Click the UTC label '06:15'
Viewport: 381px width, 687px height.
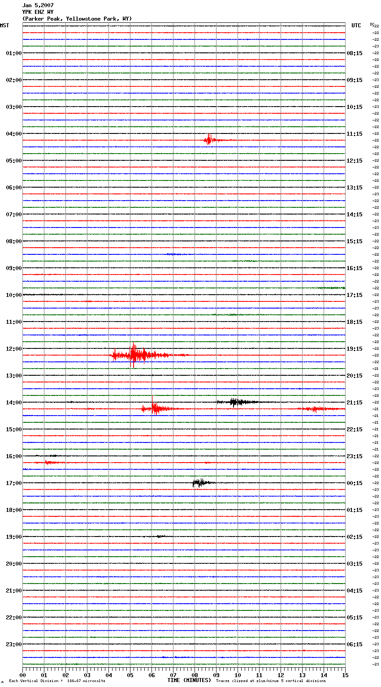pyautogui.click(x=355, y=644)
